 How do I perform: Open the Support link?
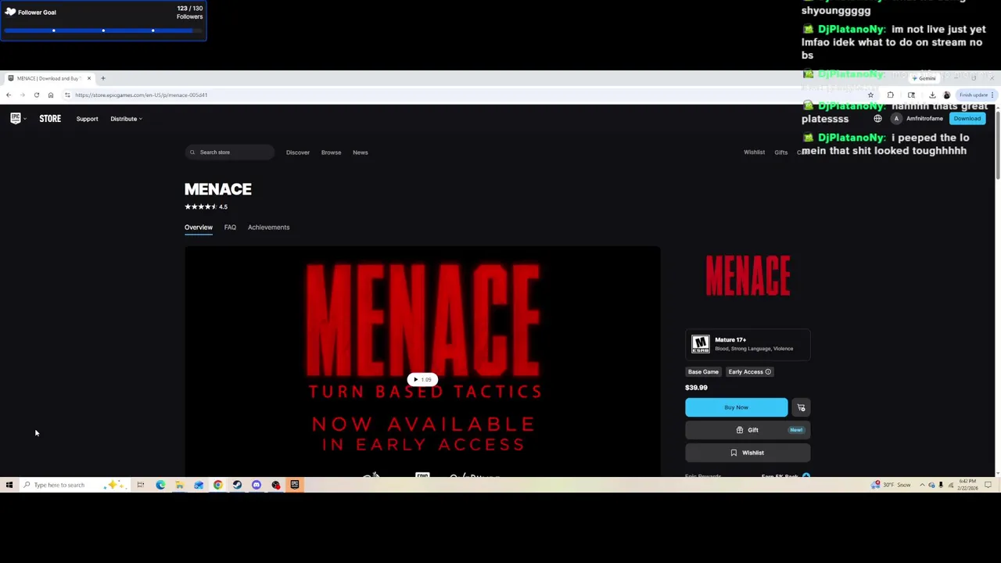click(87, 119)
